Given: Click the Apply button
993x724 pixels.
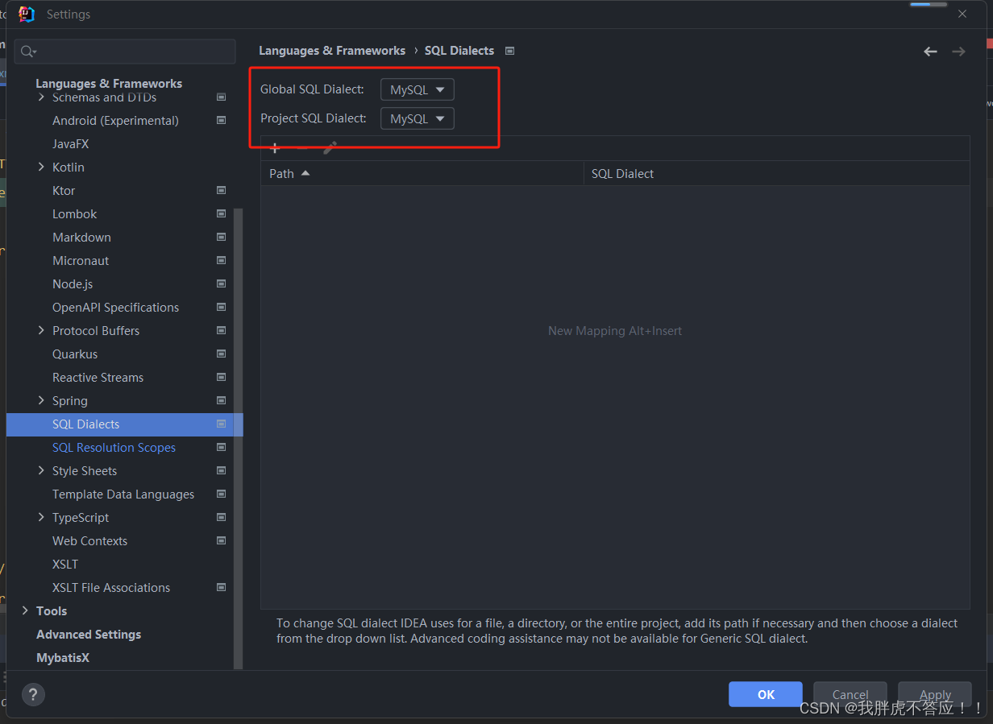Looking at the screenshot, I should 935,694.
